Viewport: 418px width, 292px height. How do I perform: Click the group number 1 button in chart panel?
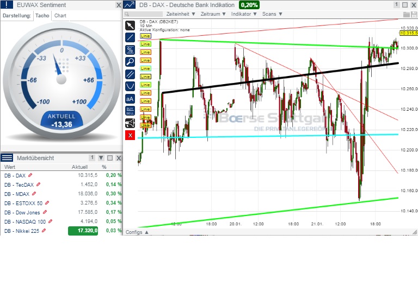tap(396, 5)
